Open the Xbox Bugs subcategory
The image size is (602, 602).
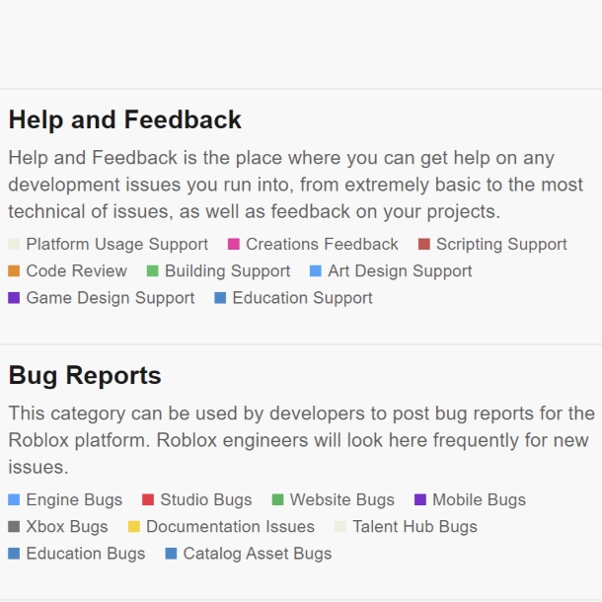click(x=58, y=527)
